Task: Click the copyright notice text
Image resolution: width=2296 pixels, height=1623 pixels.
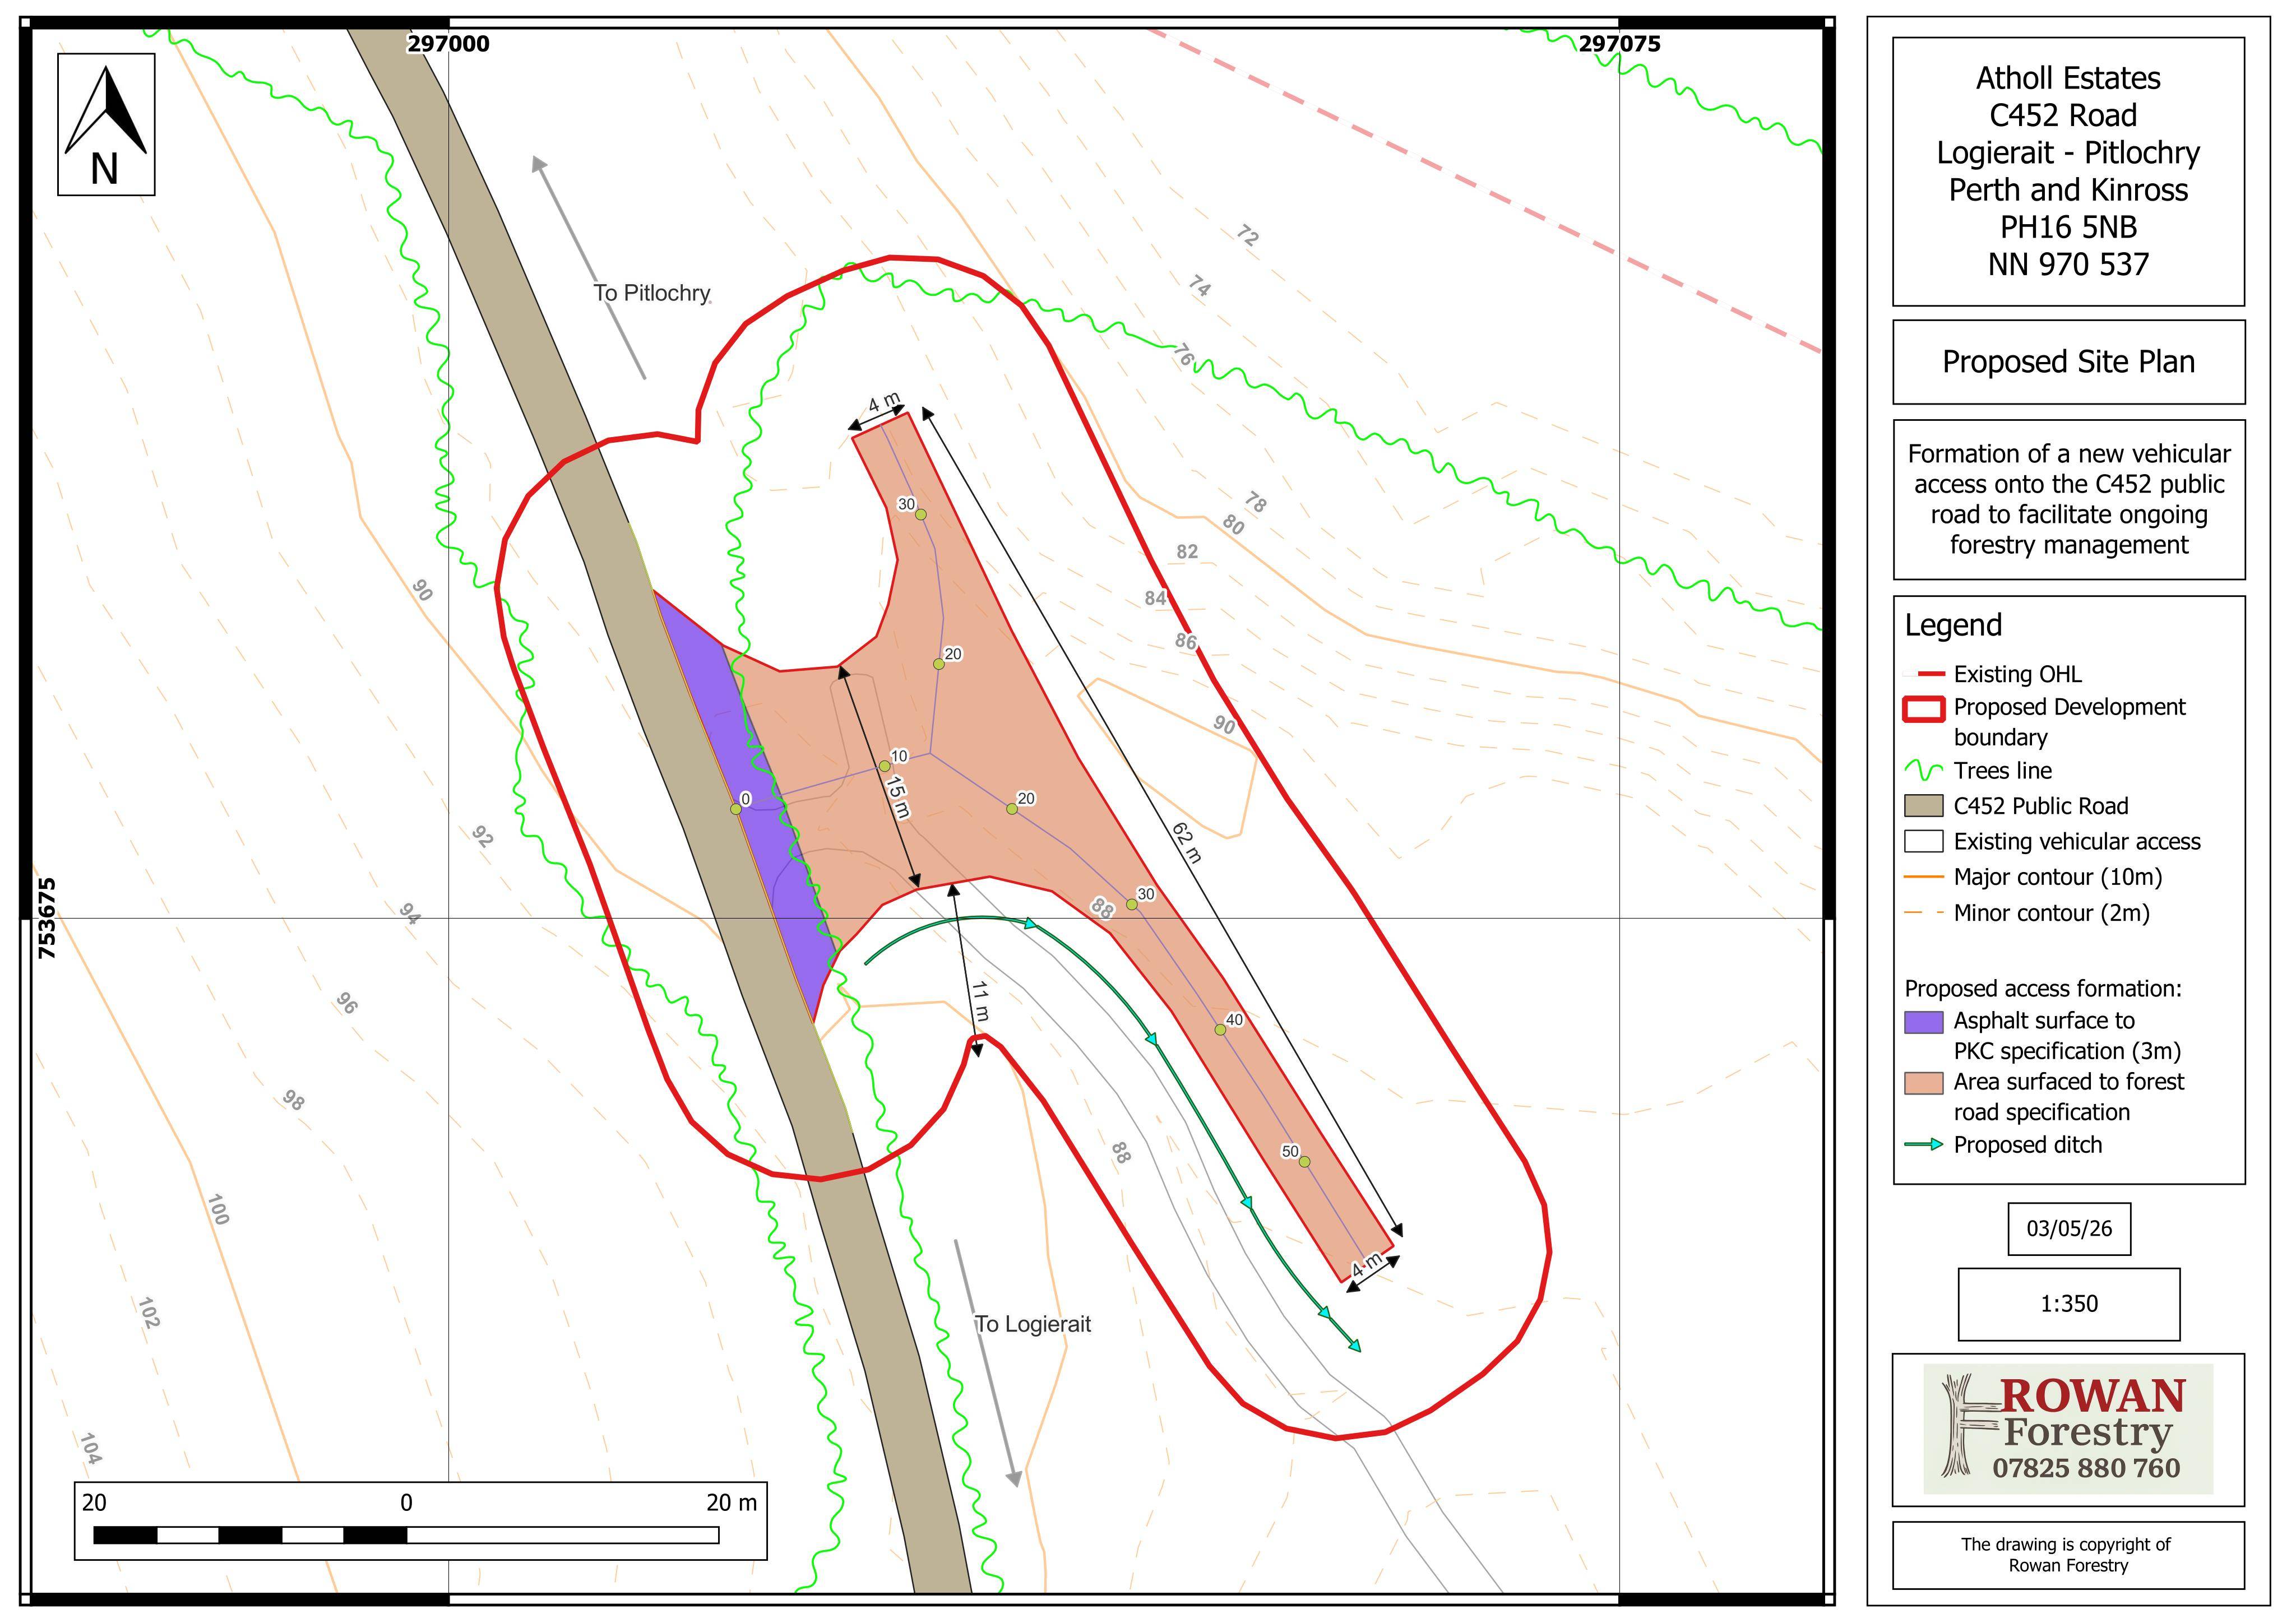Action: click(2066, 1555)
